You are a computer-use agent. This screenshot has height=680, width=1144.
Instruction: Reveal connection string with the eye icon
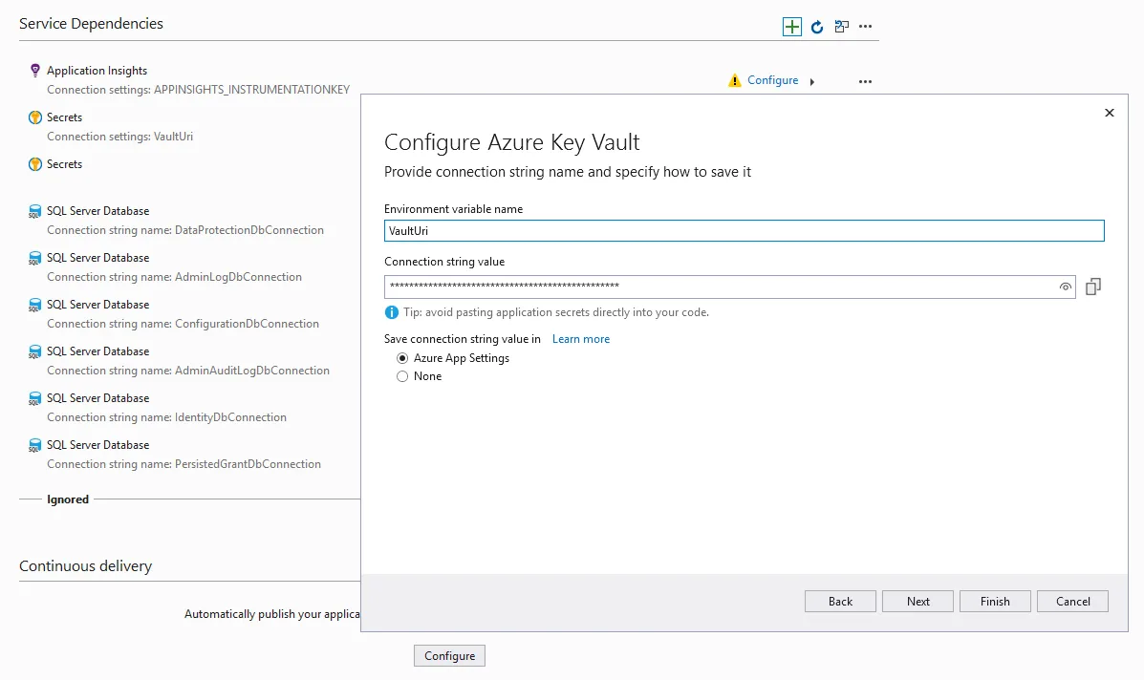(x=1065, y=287)
